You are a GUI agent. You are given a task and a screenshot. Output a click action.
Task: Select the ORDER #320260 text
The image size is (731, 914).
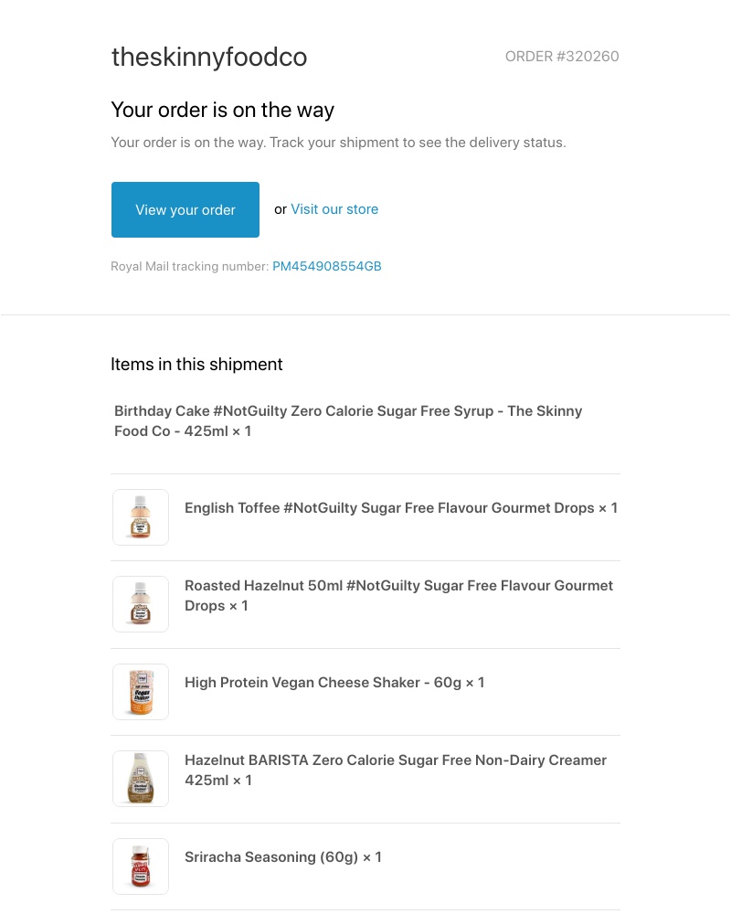[x=562, y=56]
